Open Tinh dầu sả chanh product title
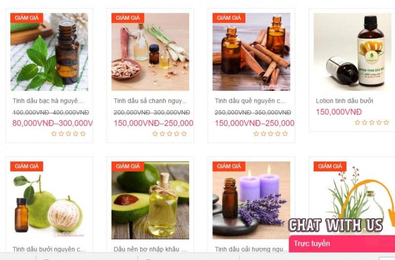Screen dimensions: 395x260 click(150, 101)
